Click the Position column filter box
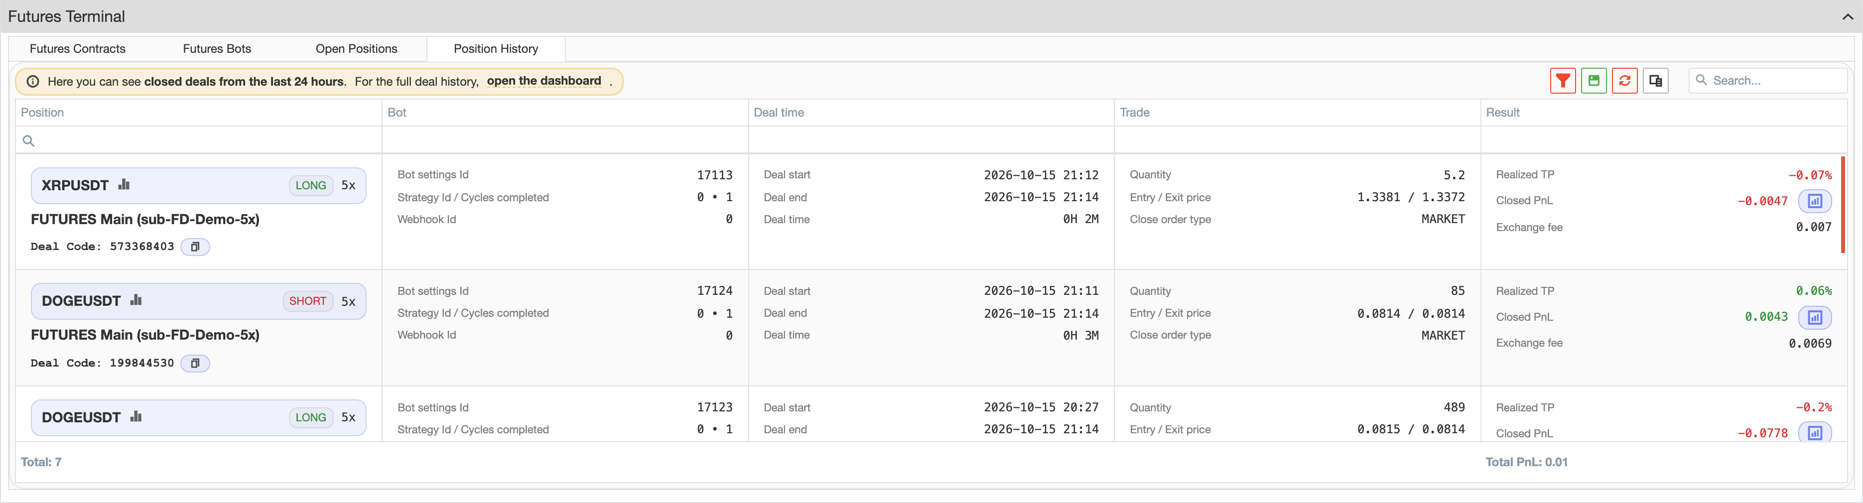This screenshot has height=503, width=1863. click(199, 140)
